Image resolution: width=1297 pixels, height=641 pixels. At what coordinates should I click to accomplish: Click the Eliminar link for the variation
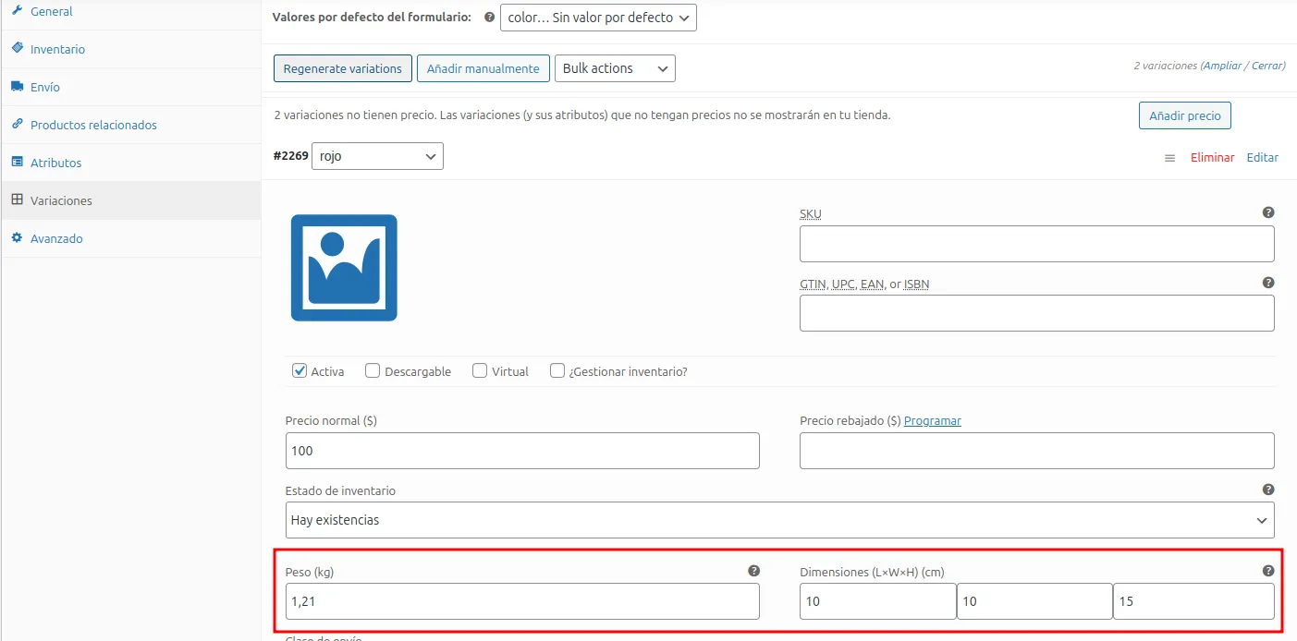[x=1212, y=158]
